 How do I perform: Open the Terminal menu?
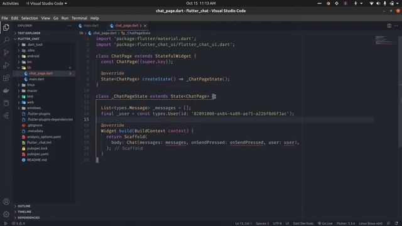point(80,18)
